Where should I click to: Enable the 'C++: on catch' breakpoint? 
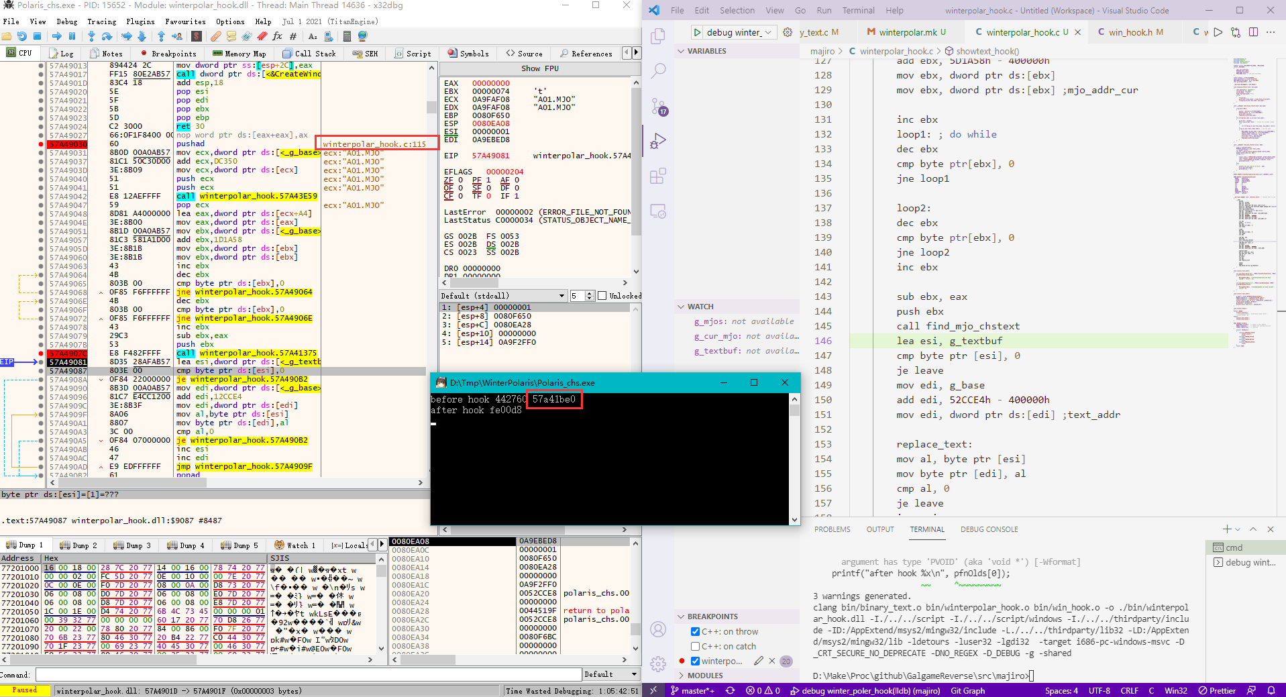(696, 646)
